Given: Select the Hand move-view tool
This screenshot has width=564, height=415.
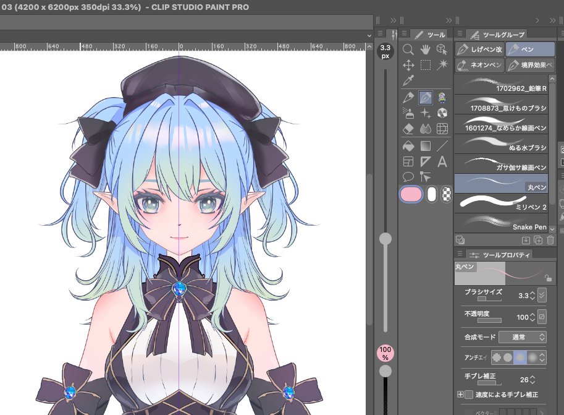Looking at the screenshot, I should (425, 49).
